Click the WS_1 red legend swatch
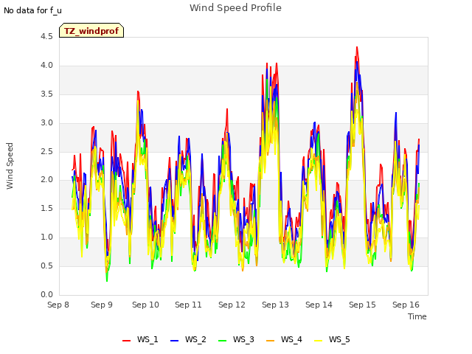The height and width of the screenshot is (354, 472). (x=126, y=340)
